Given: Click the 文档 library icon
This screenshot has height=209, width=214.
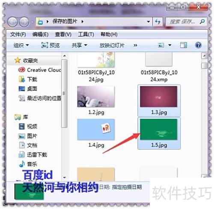Looking at the screenshot, I should pyautogui.click(x=22, y=145).
